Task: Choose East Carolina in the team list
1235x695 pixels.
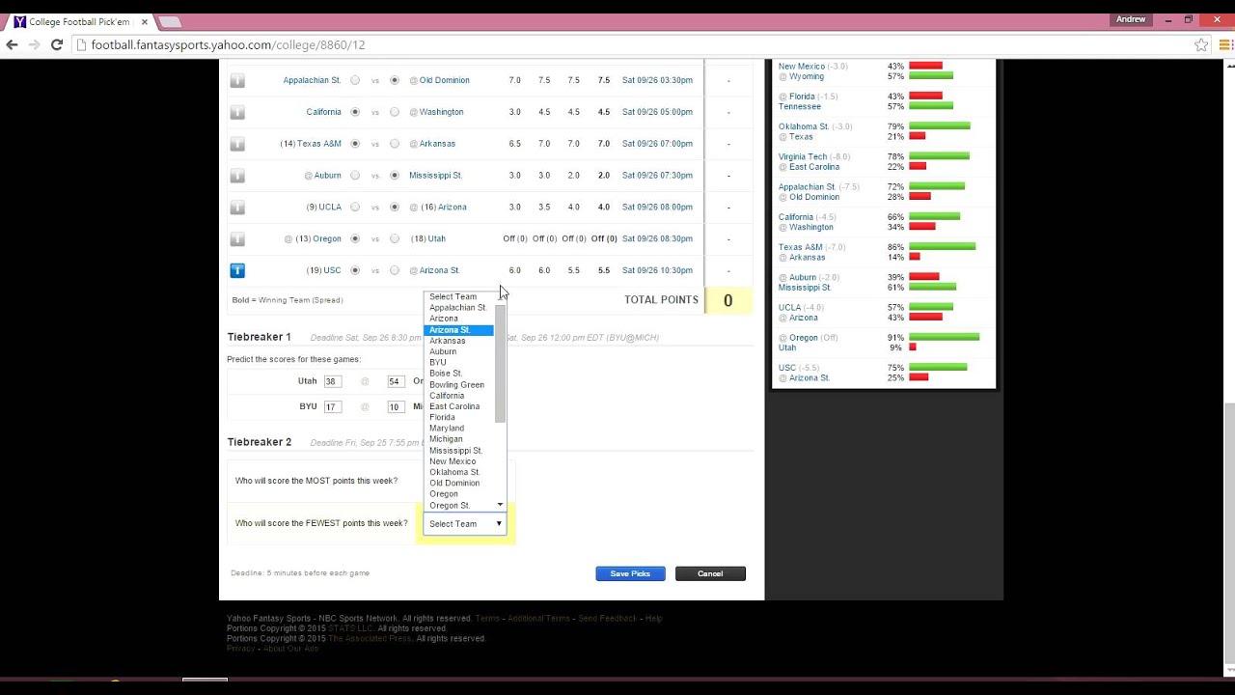Action: tap(458, 406)
